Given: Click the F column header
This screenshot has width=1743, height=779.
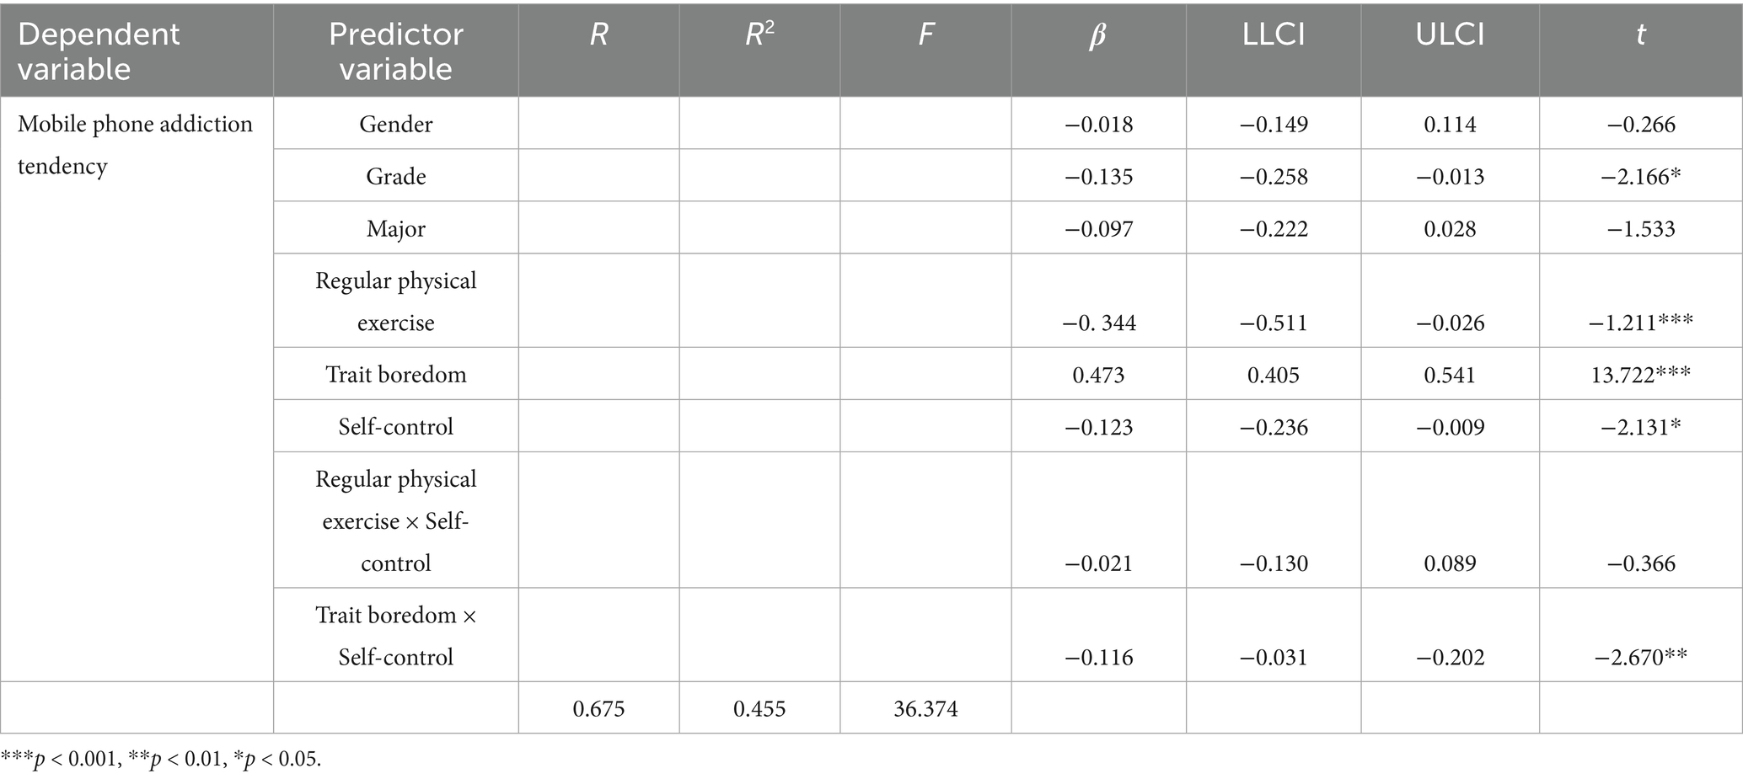Looking at the screenshot, I should [925, 35].
